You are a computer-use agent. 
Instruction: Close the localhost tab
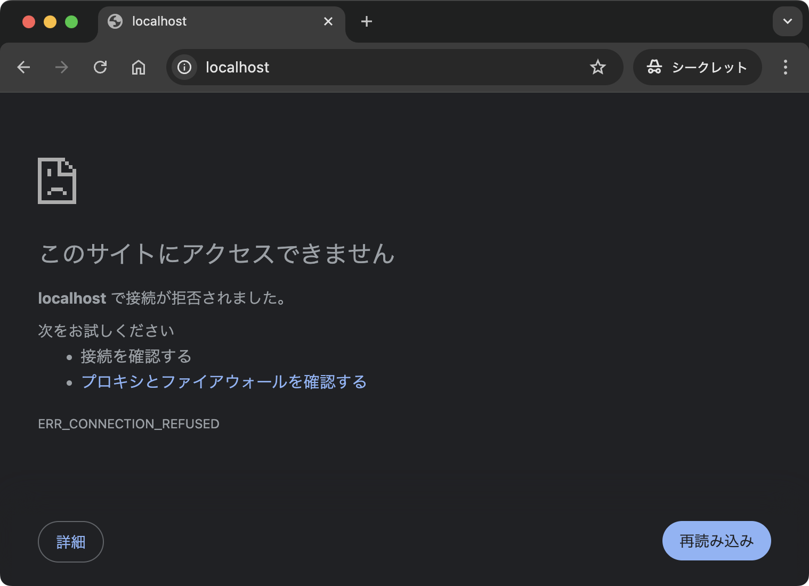coord(328,21)
